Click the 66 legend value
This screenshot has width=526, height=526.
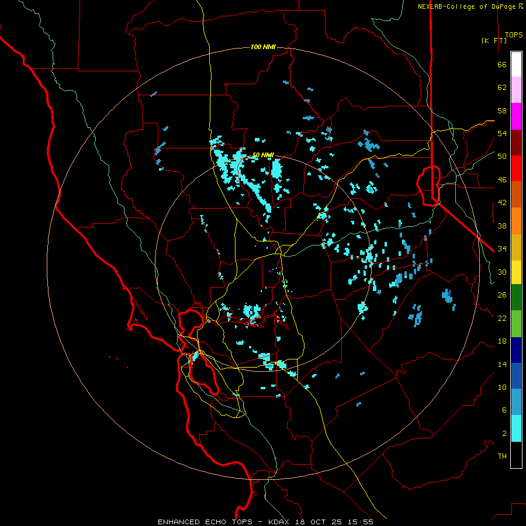(x=502, y=64)
